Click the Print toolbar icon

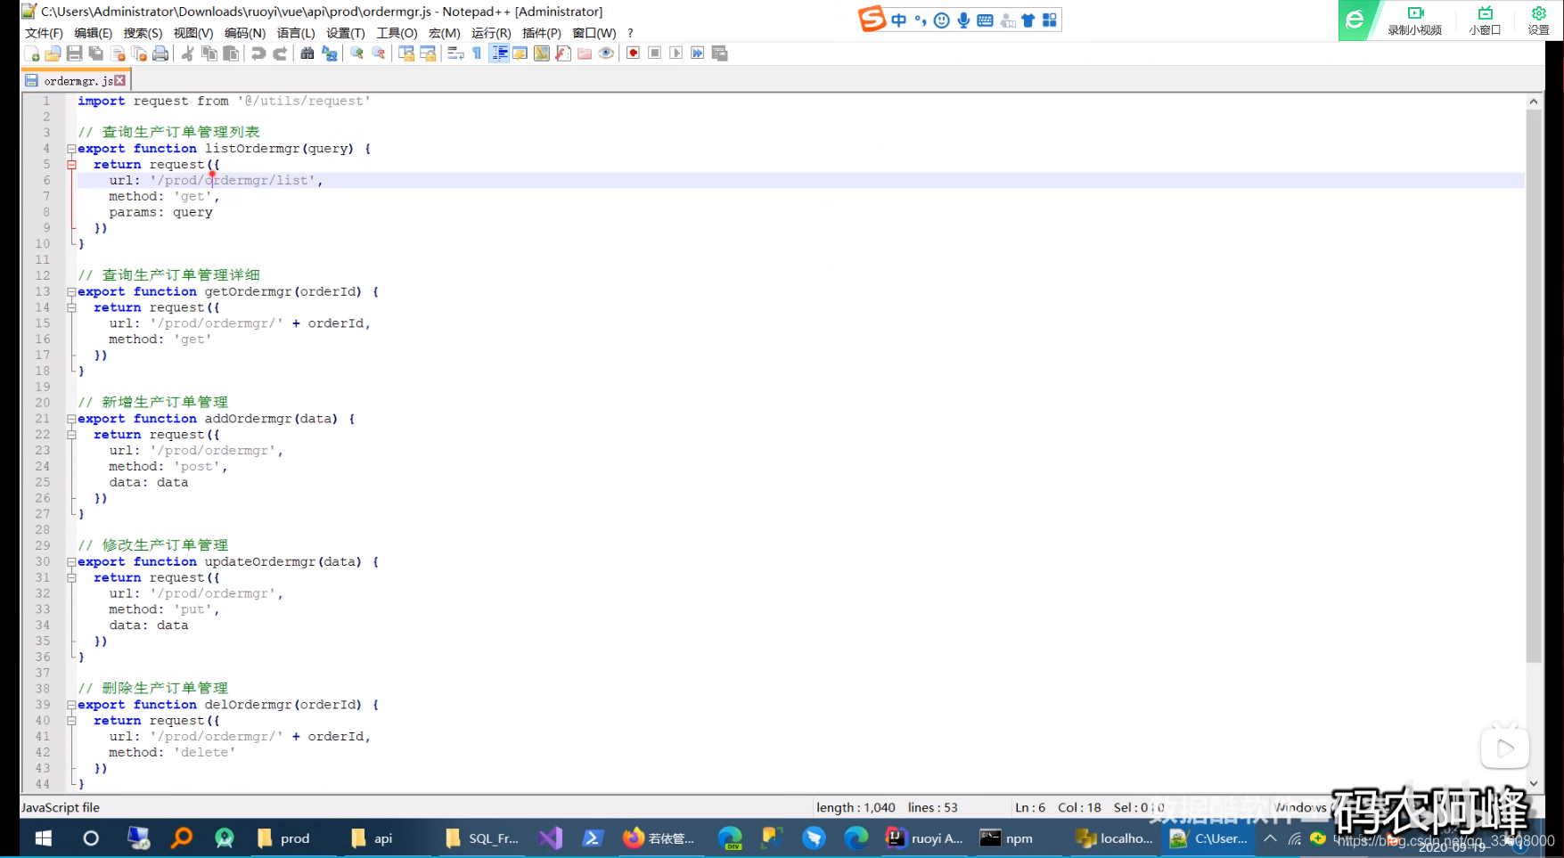(x=160, y=53)
